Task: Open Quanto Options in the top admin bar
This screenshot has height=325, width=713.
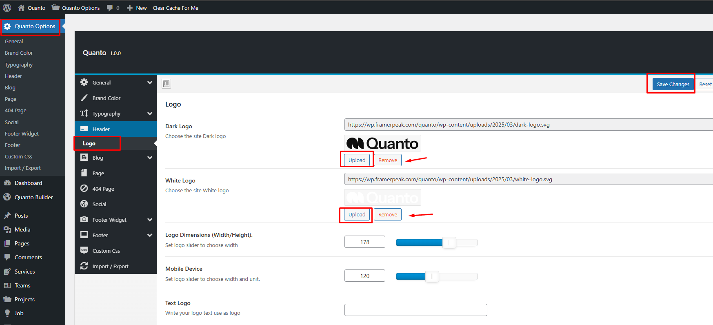Action: click(81, 8)
